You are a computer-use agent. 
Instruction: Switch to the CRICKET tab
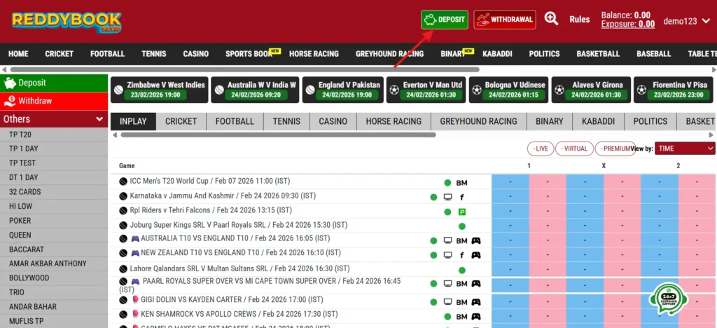pyautogui.click(x=181, y=121)
